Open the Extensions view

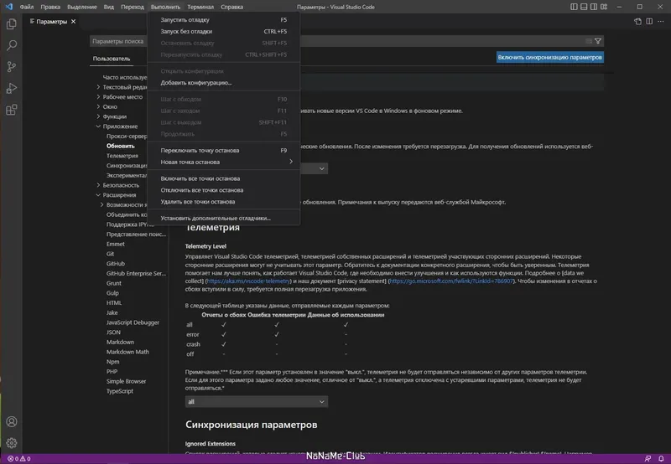(x=12, y=110)
